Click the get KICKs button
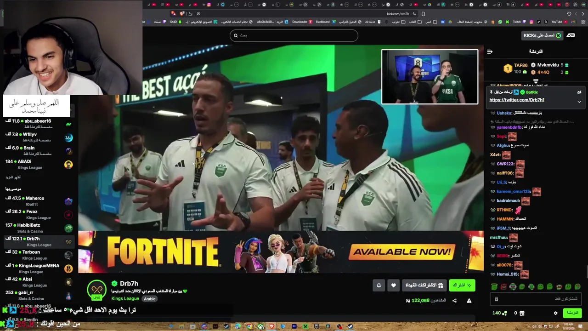The image size is (588, 331). pyautogui.click(x=542, y=35)
